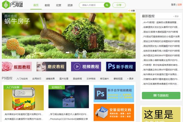Image resolution: width=183 pixels, height=122 pixels.
Task: Open 鼠绘3D卖萌卡通熊猫 tutorial link
Action: 160,32
